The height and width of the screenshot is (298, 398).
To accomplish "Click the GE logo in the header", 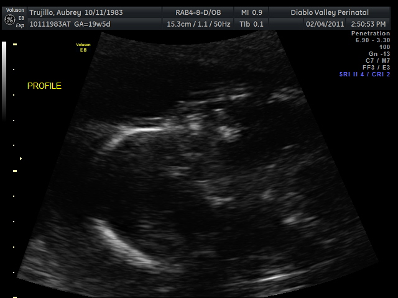I will pos(9,19).
